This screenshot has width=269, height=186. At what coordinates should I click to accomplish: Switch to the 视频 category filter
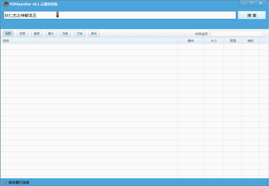click(x=22, y=34)
